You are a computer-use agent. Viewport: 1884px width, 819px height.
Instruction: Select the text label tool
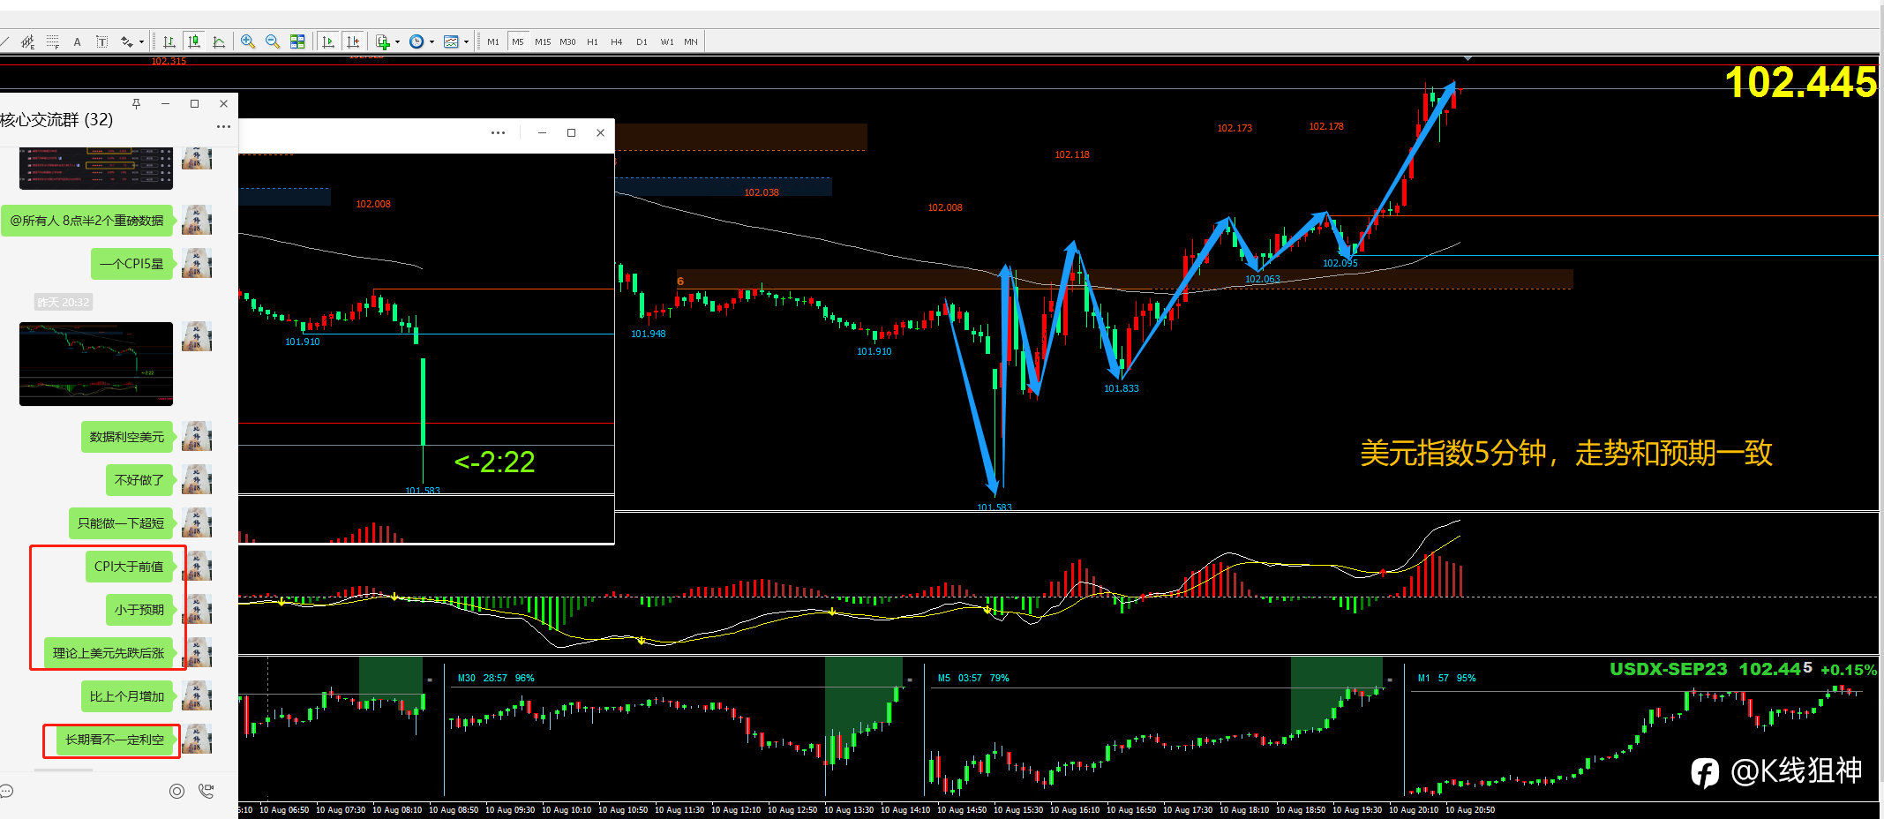click(x=101, y=41)
